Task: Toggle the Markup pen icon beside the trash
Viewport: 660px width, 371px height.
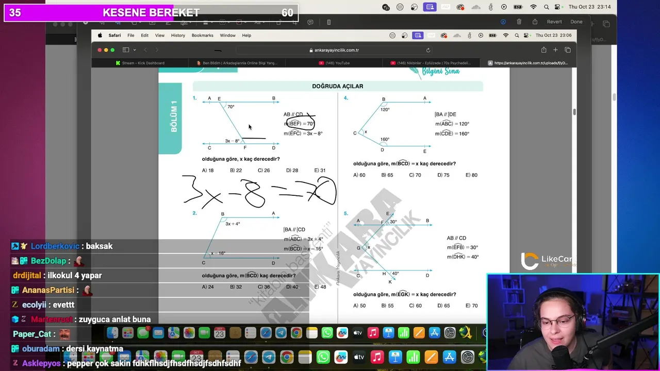Action: tap(503, 22)
